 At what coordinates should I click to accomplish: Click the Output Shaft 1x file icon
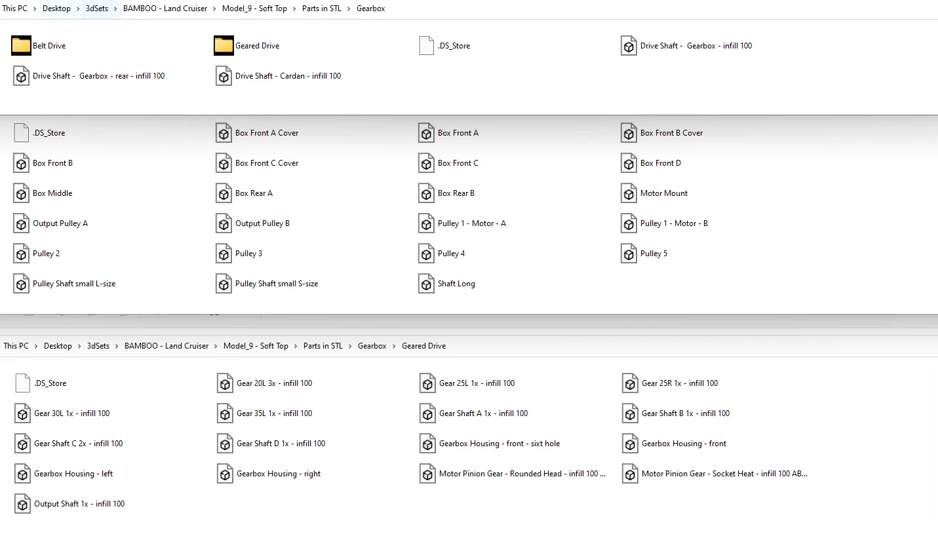coord(22,504)
